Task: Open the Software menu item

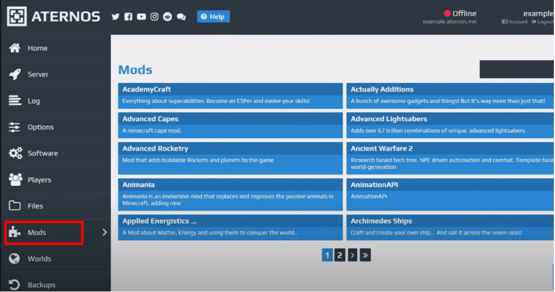Action: point(56,153)
